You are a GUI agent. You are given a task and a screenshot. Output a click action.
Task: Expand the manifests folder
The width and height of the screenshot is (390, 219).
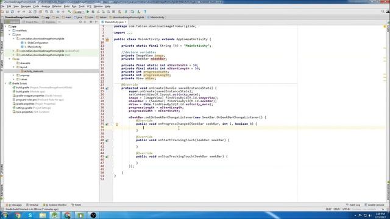(10, 30)
